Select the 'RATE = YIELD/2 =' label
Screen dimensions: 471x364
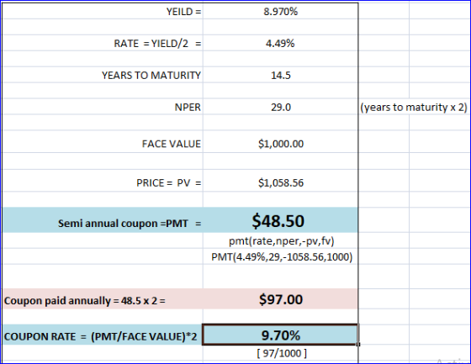tap(157, 44)
